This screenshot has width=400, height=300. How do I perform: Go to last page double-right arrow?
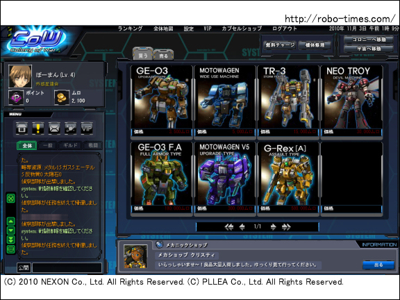coord(286,227)
